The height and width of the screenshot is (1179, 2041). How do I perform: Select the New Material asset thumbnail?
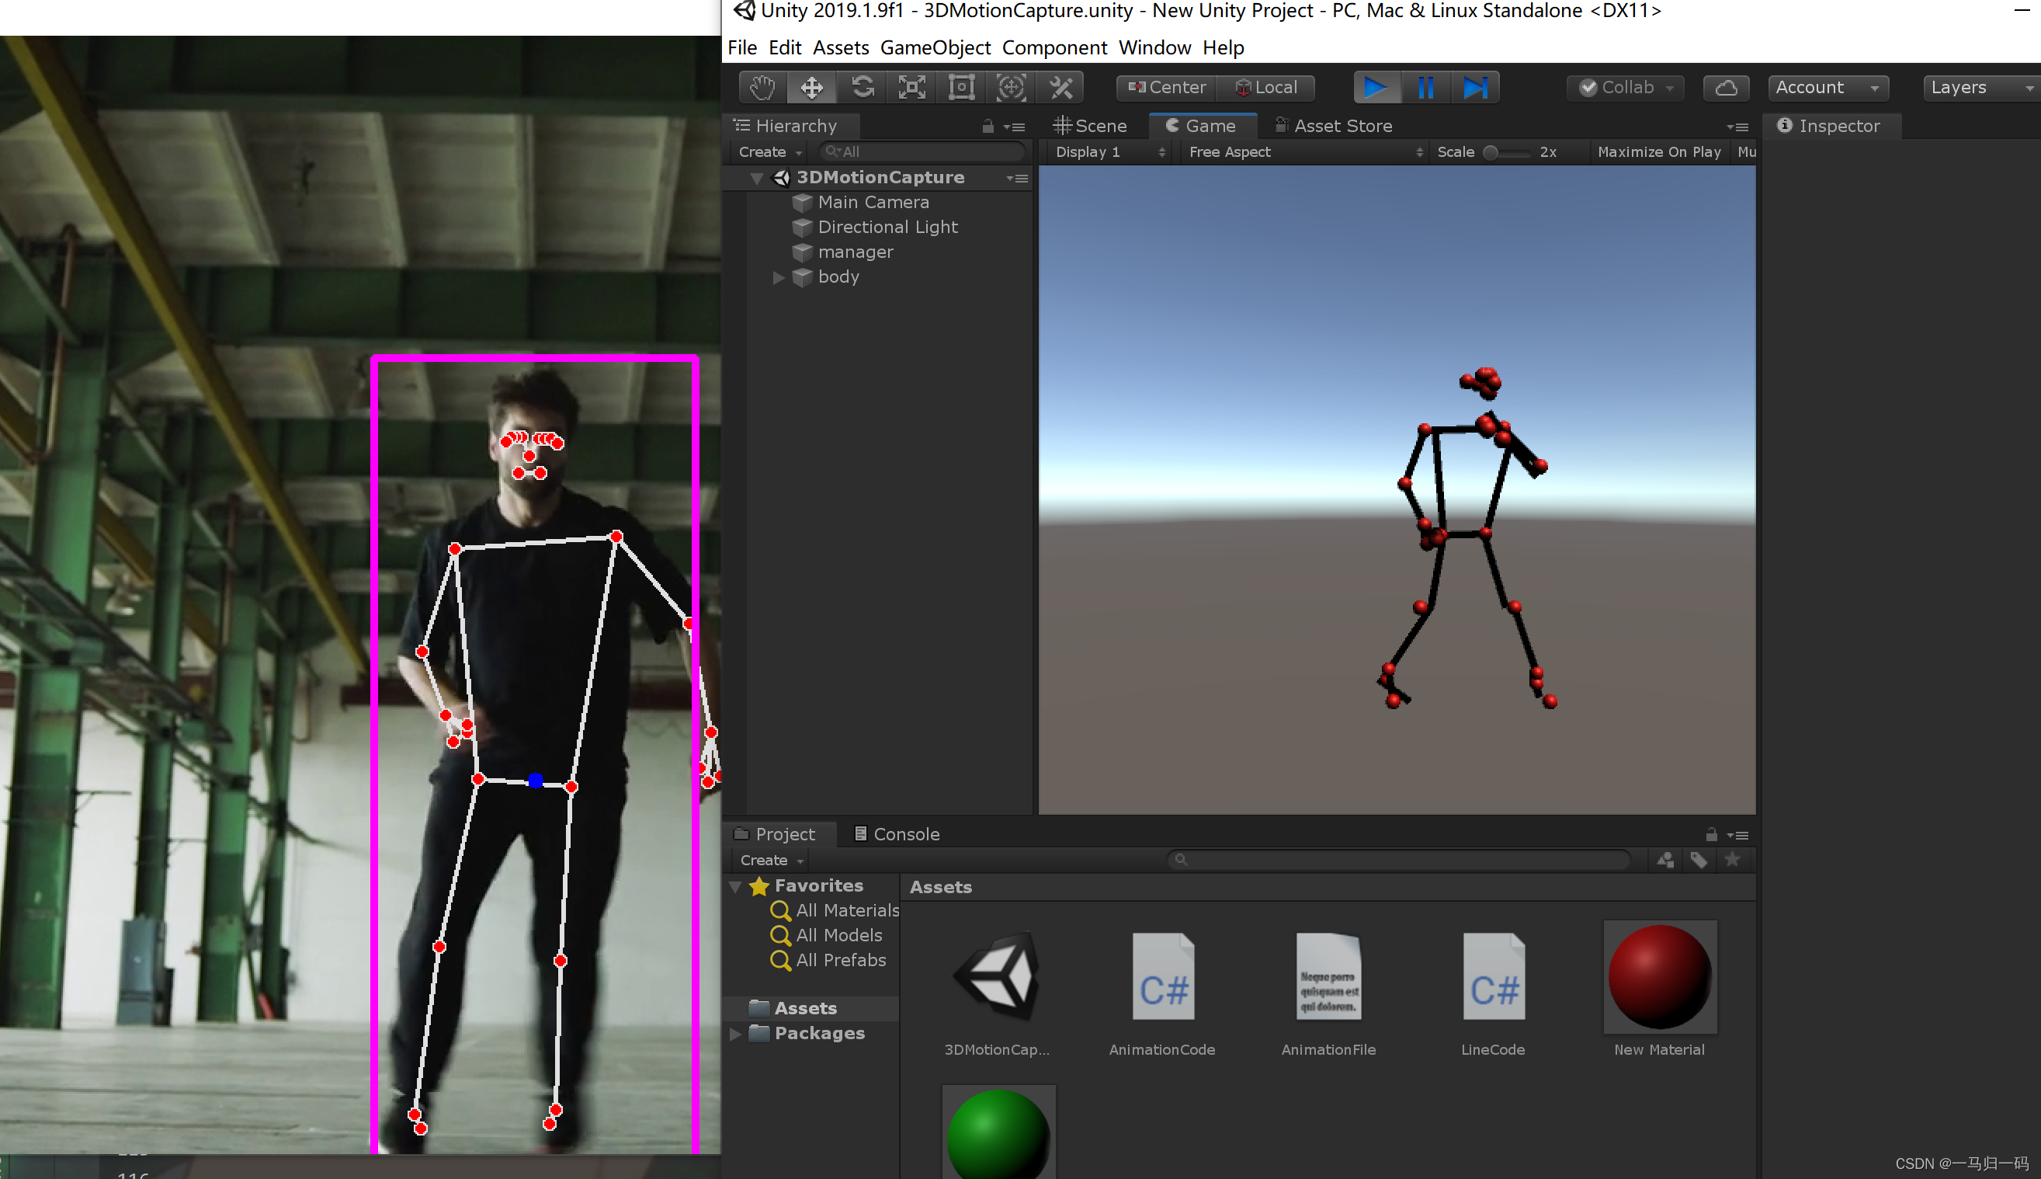(x=1659, y=976)
